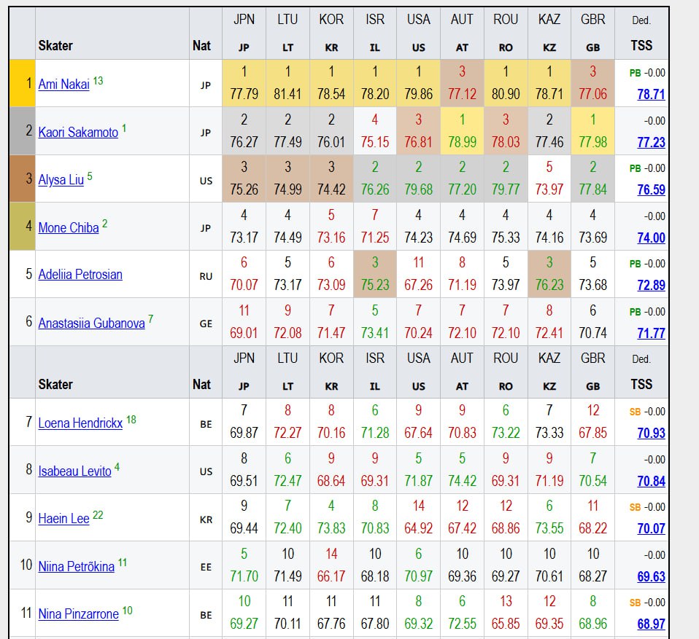This screenshot has width=699, height=639.
Task: Open Alysa Liu's skater page
Action: pyautogui.click(x=61, y=180)
